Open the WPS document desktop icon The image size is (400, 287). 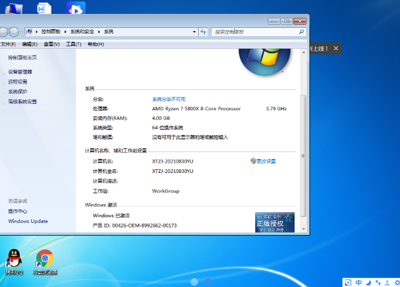tap(44, 8)
